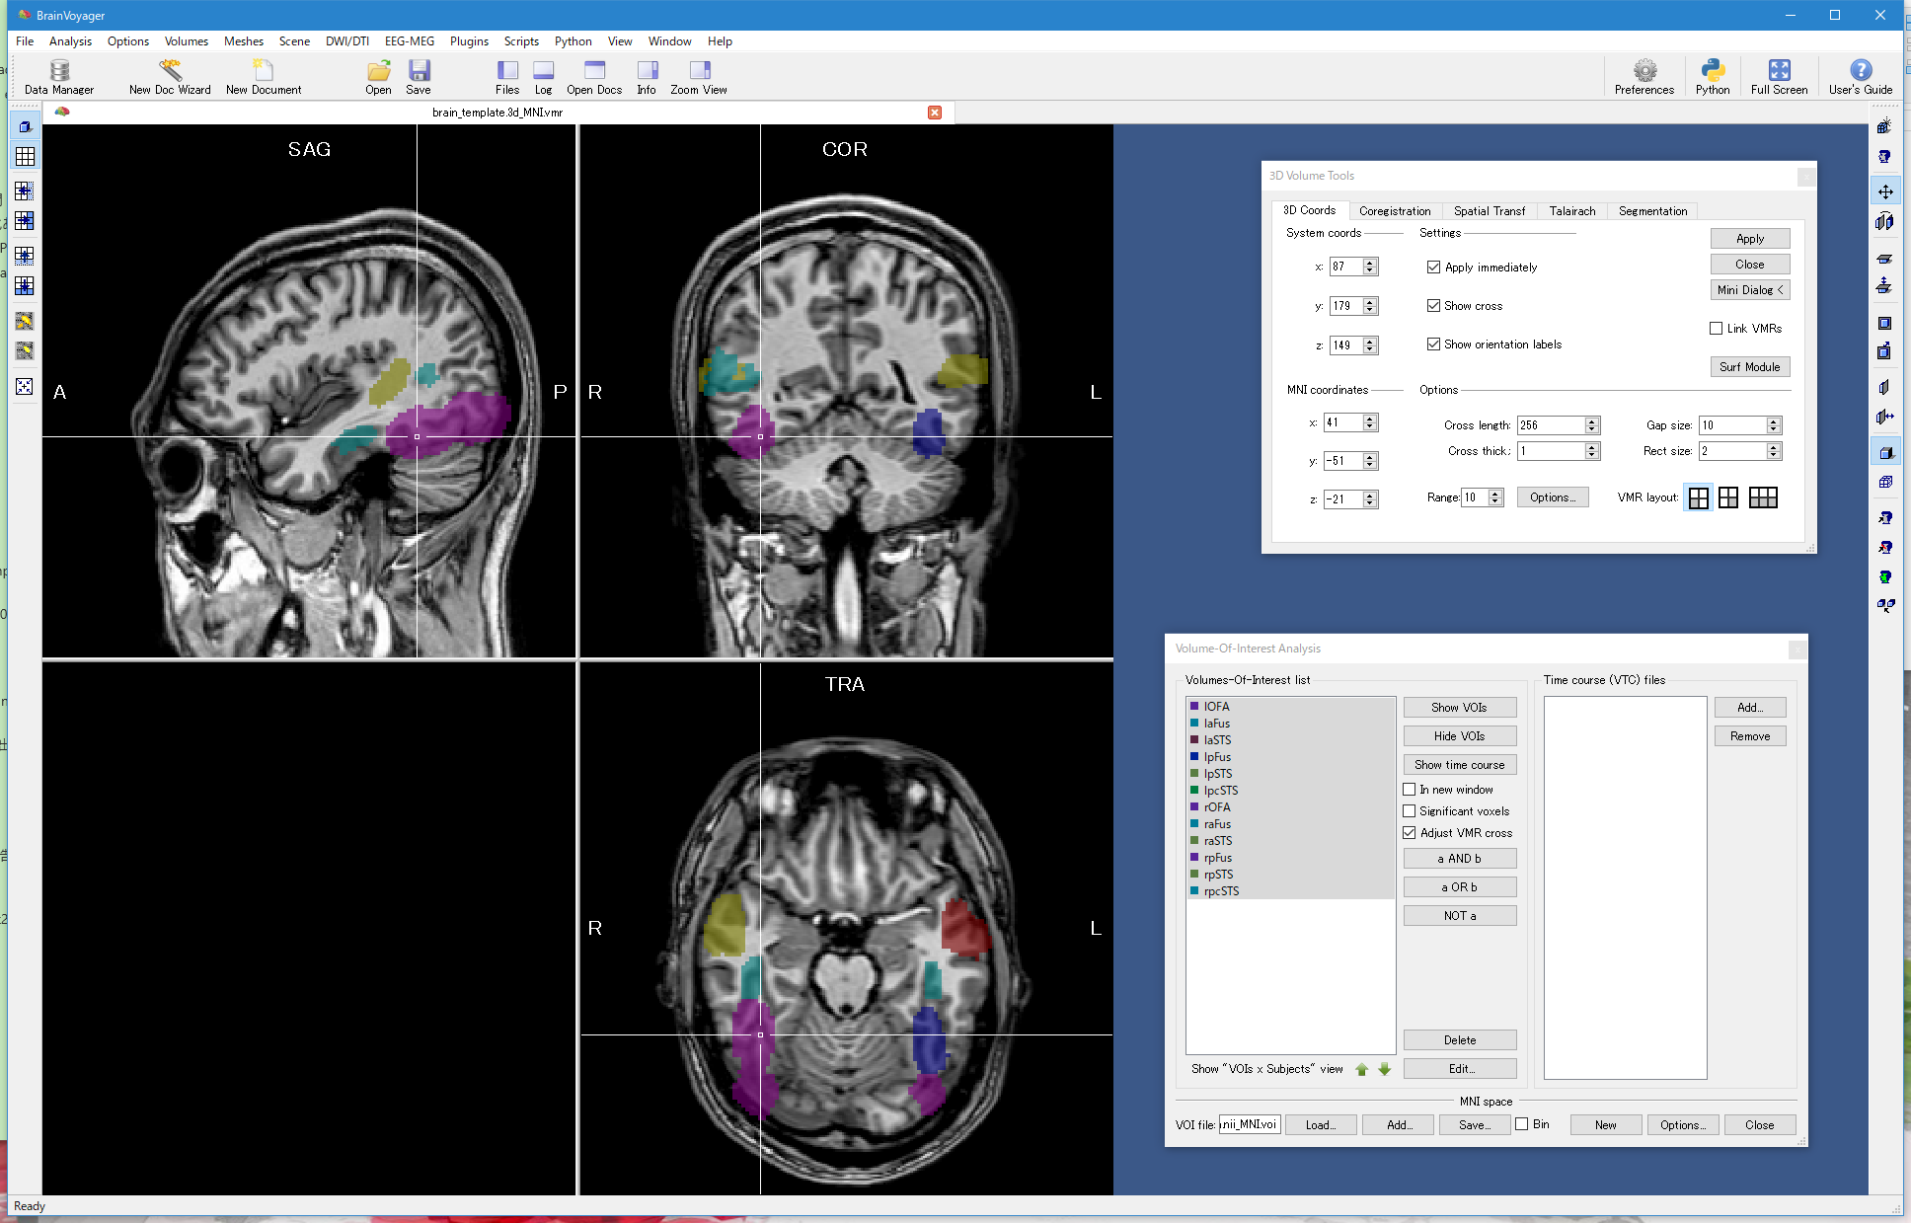The height and width of the screenshot is (1223, 1911).
Task: Enable the Bin checkbox
Action: pos(1522,1124)
